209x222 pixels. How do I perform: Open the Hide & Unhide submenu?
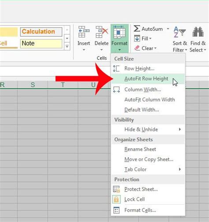(148, 129)
